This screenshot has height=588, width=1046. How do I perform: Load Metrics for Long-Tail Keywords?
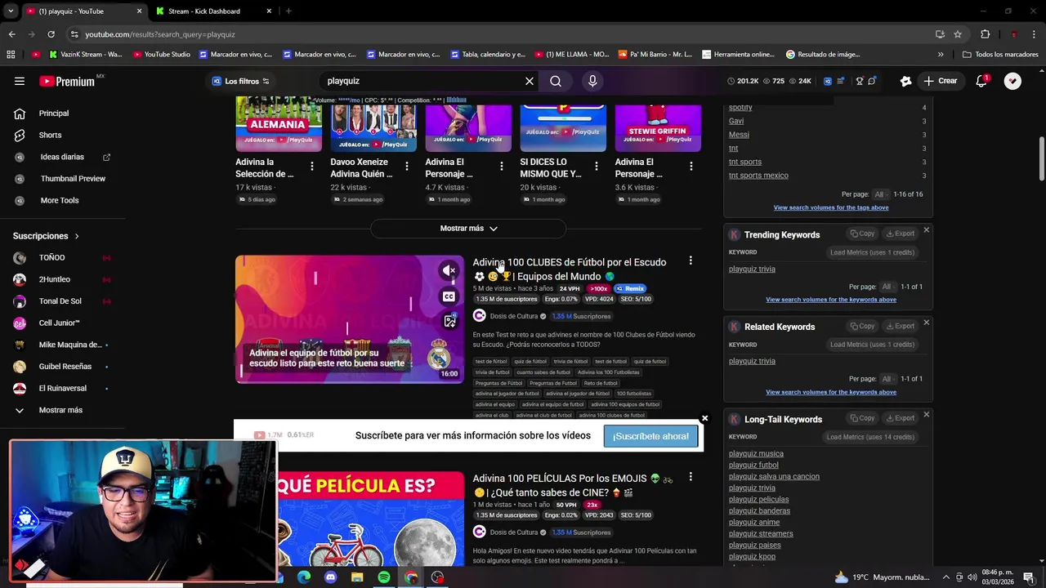click(870, 437)
